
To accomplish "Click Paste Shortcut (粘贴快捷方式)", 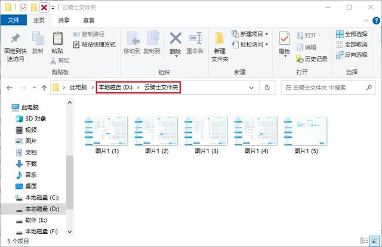I will (x=94, y=45).
